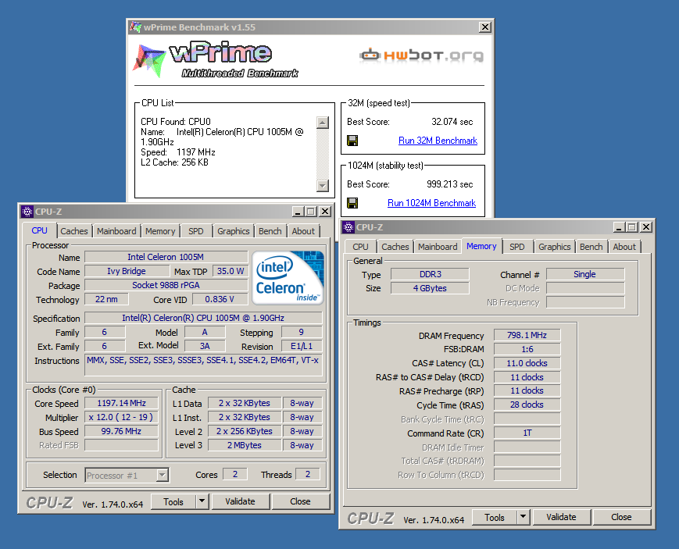The image size is (679, 549).
Task: Click wPrime Benchmark title bar icon
Action: click(x=135, y=27)
